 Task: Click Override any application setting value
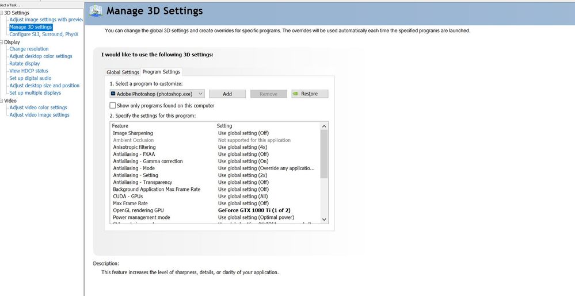click(x=266, y=168)
